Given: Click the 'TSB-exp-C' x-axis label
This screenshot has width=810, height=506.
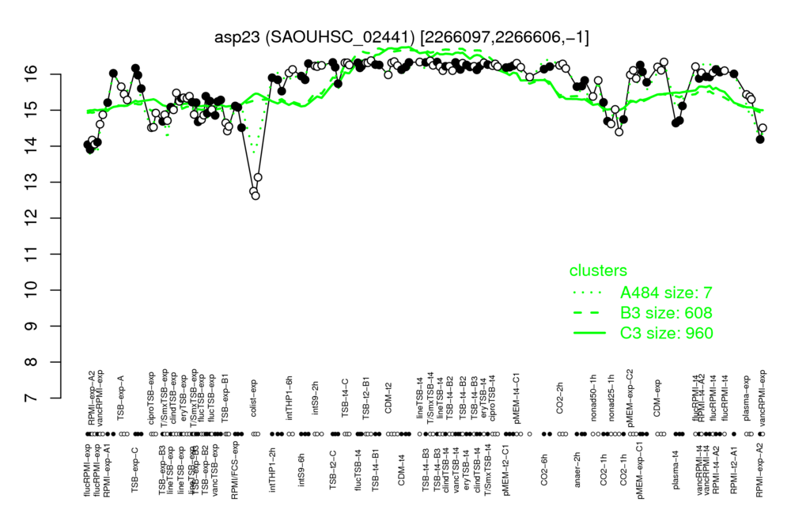Looking at the screenshot, I should pyautogui.click(x=135, y=469).
